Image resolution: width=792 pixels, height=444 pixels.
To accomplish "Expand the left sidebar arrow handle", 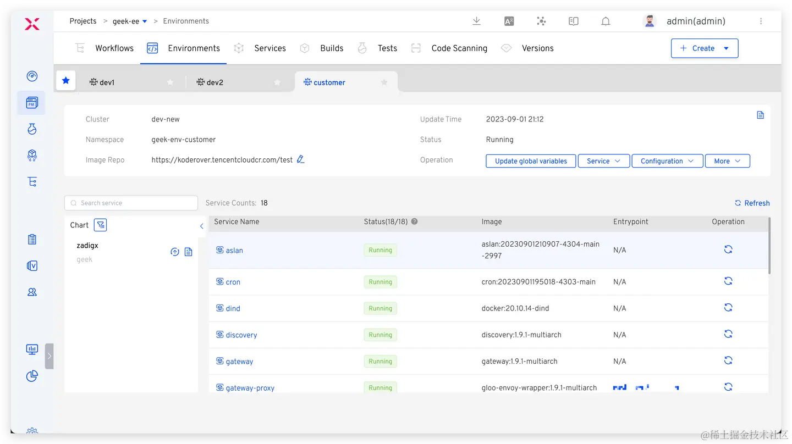I will (x=50, y=356).
